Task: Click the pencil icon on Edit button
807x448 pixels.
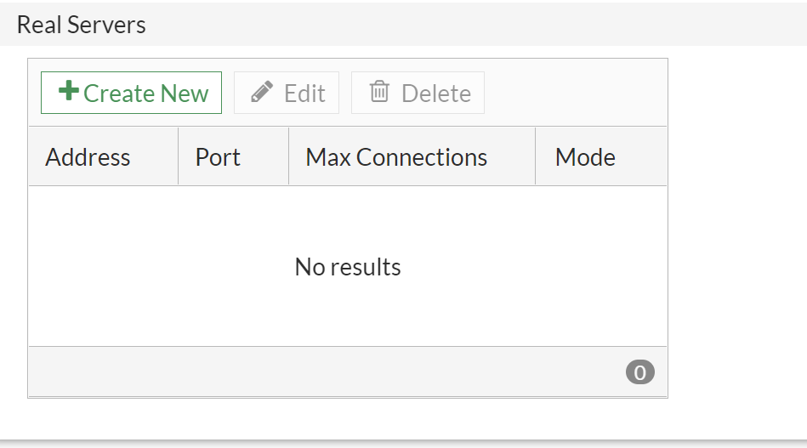Action: pyautogui.click(x=262, y=92)
